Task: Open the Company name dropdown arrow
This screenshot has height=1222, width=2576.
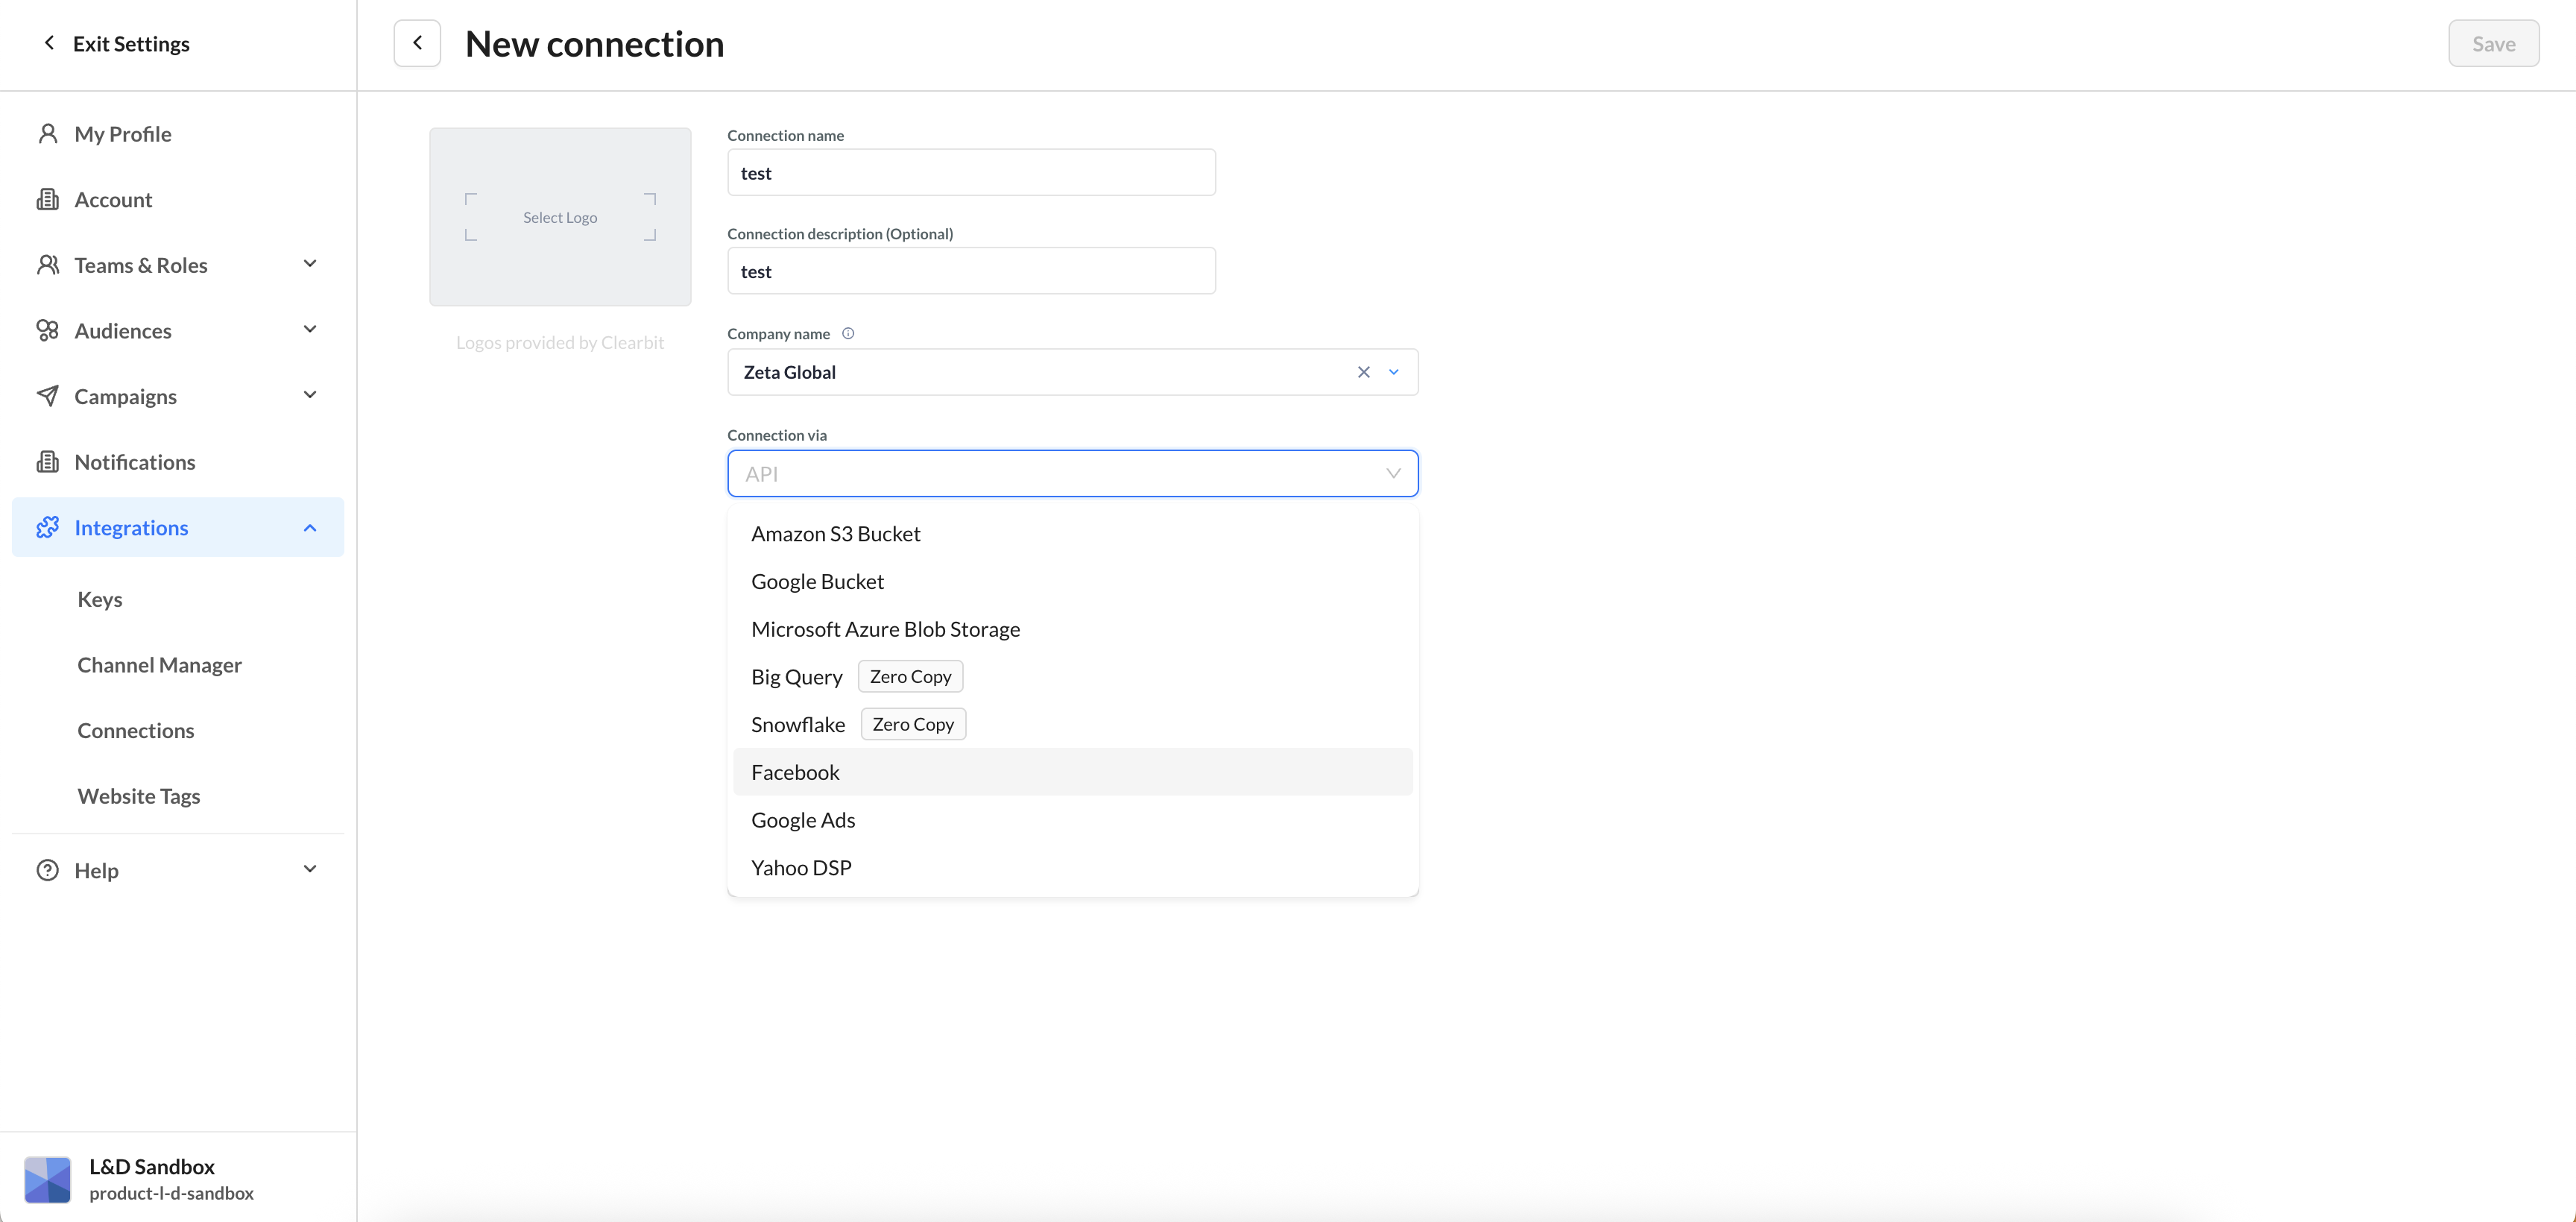Action: (x=1393, y=372)
